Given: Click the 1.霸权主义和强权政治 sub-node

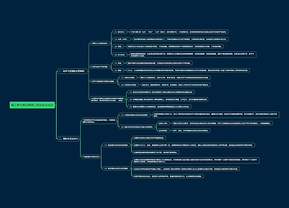Looking at the screenshot, I should click(100, 43).
